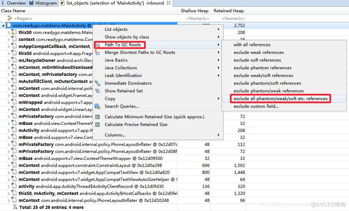Viewport: 349px width, 211px height.
Task: Collapse the com.readygo.matdemo.MainActivity root row
Action: [x=3, y=26]
